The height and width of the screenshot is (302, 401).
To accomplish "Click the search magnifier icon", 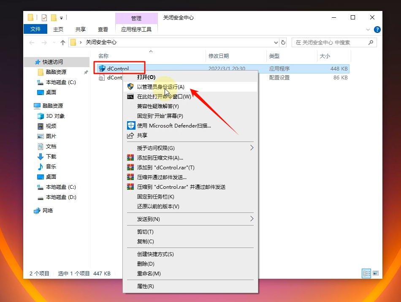I will [371, 43].
